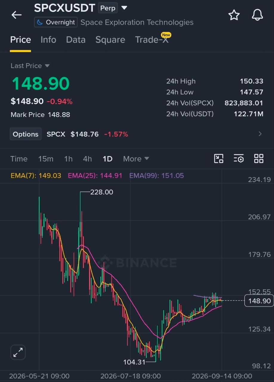Go back using the left arrow
Screen dimensions: 274x382
pyautogui.click(x=16, y=15)
